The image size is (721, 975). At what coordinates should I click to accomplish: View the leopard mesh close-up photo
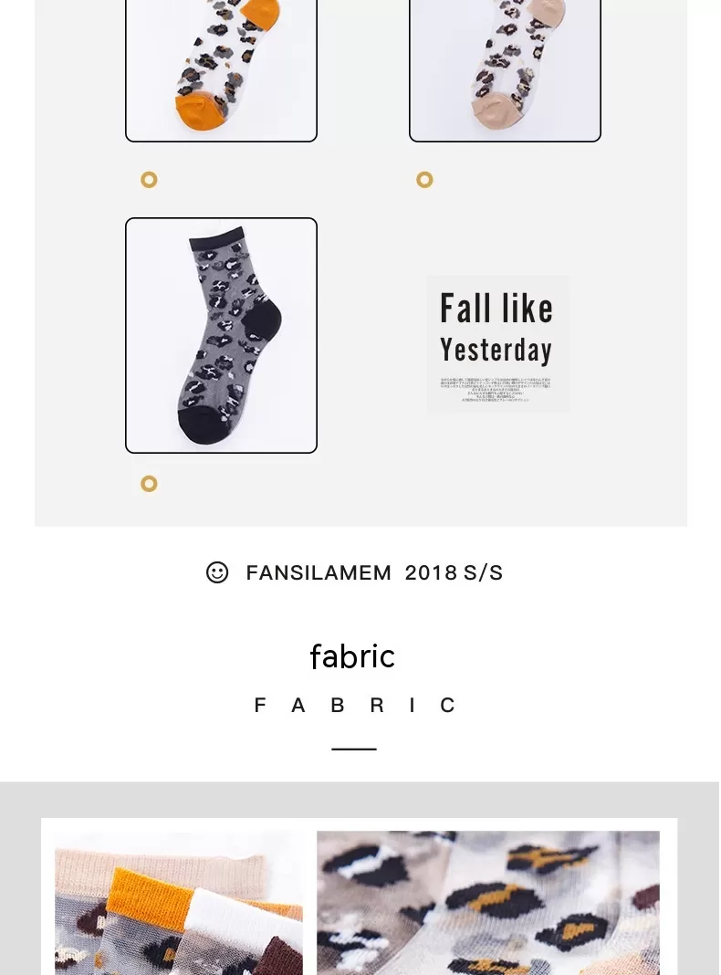(x=488, y=903)
